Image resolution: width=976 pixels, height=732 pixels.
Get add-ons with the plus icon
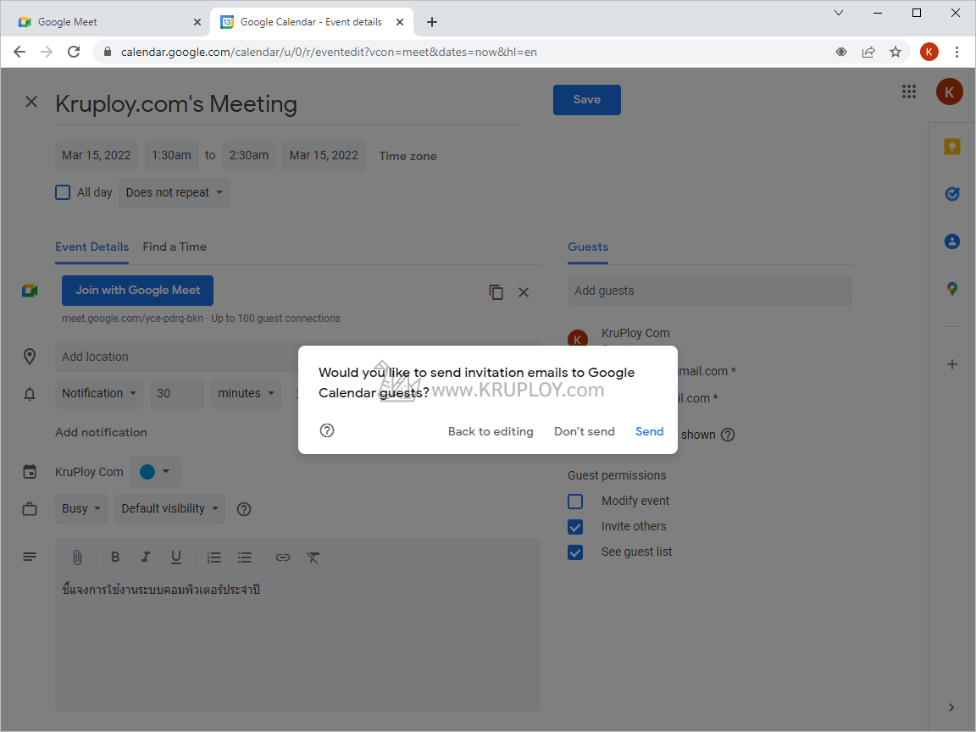[x=951, y=365]
